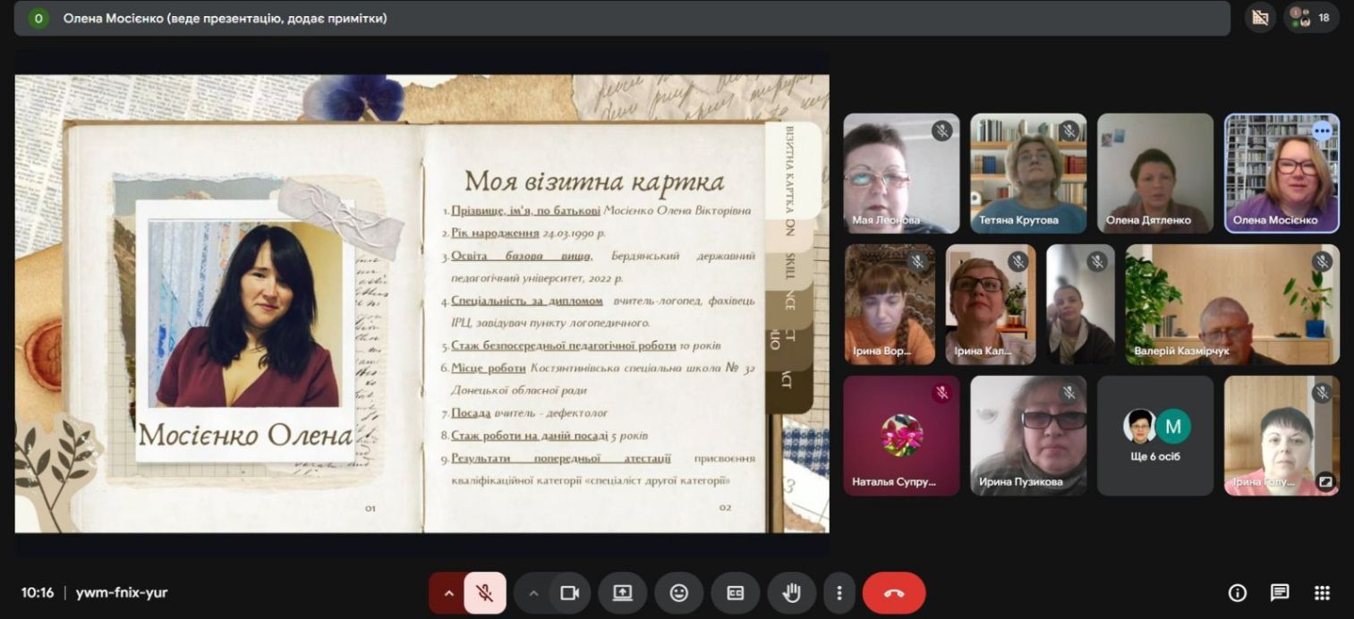Open meeting details info icon
The image size is (1354, 619).
pyautogui.click(x=1238, y=592)
